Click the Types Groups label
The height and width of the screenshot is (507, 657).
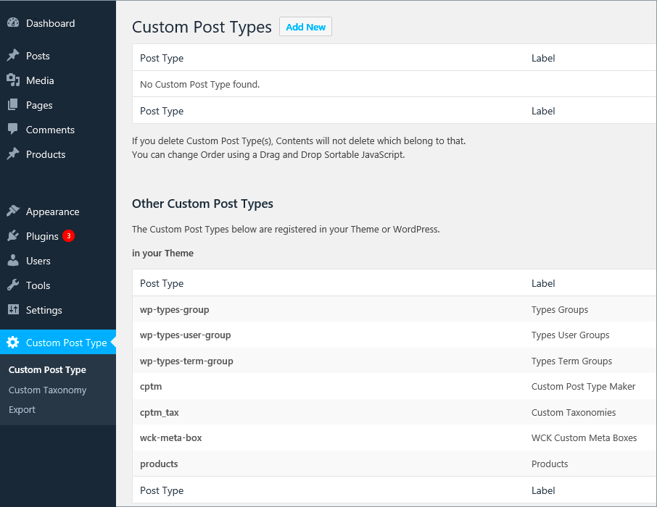(x=559, y=310)
